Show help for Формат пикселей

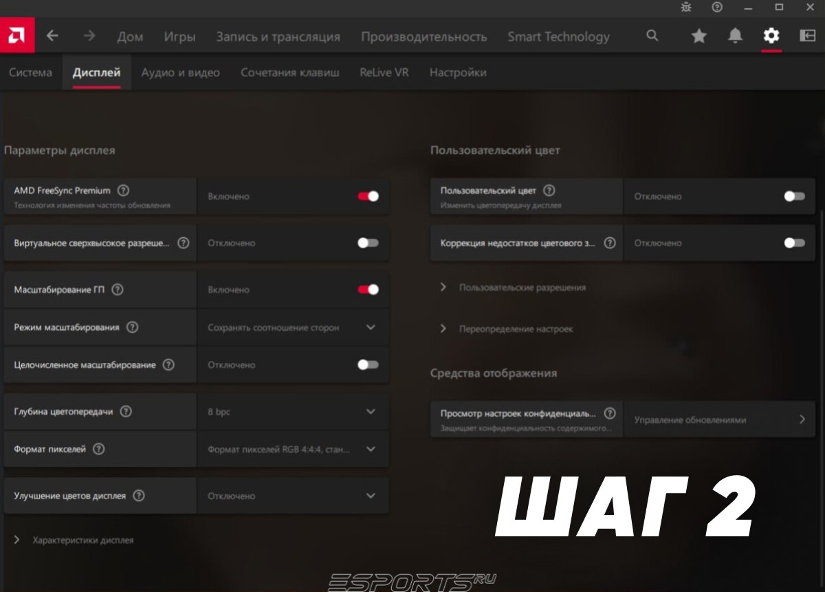(98, 449)
